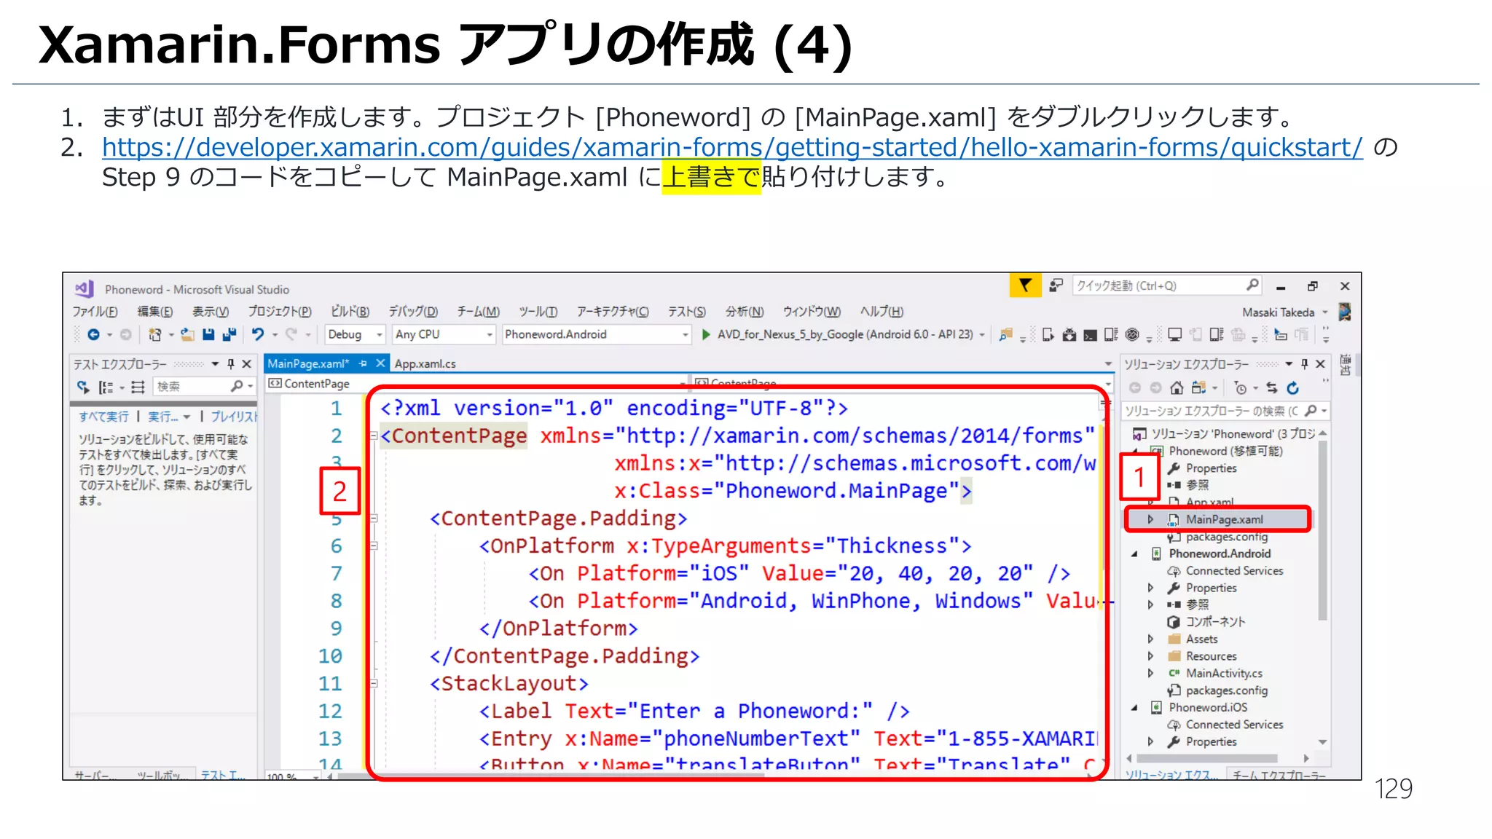The image size is (1492, 839).
Task: Click the 実行... link in Test Explorer
Action: pyautogui.click(x=163, y=417)
